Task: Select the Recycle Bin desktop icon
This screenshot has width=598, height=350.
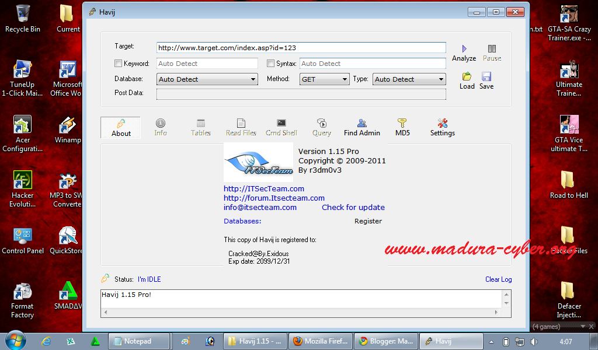Action: pyautogui.click(x=23, y=19)
